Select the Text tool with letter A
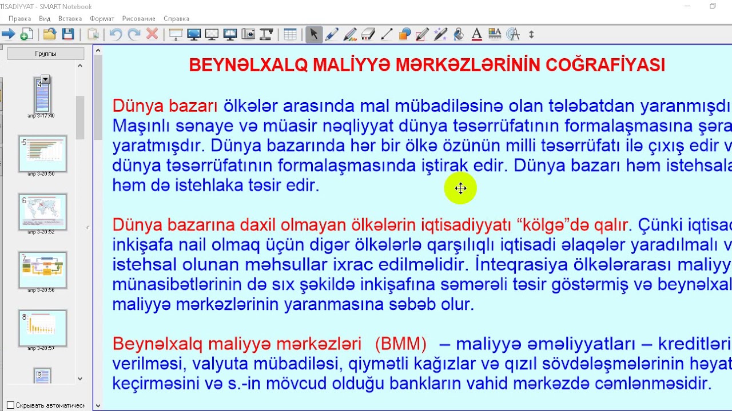The width and height of the screenshot is (732, 411). [x=476, y=34]
